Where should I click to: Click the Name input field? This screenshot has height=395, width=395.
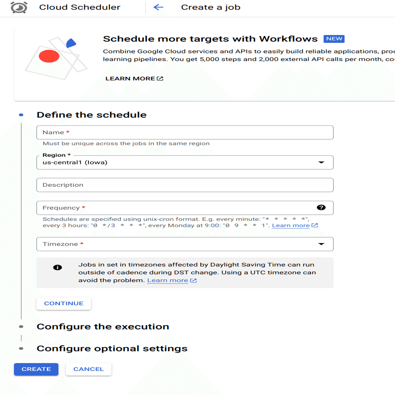click(185, 132)
